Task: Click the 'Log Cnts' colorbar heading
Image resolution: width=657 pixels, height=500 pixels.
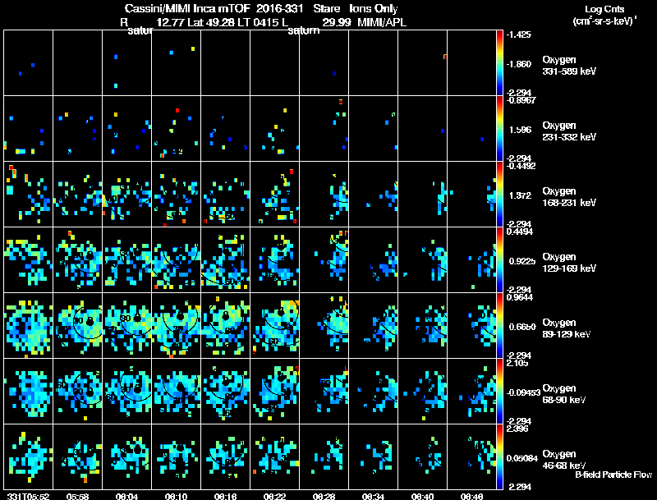Action: tap(604, 9)
